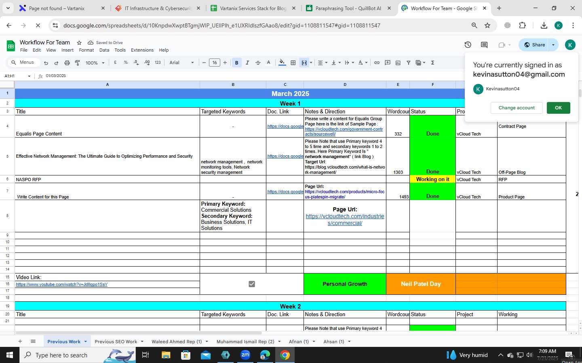The height and width of the screenshot is (363, 582).
Task: Open the zoom 100% dropdown
Action: click(x=95, y=63)
